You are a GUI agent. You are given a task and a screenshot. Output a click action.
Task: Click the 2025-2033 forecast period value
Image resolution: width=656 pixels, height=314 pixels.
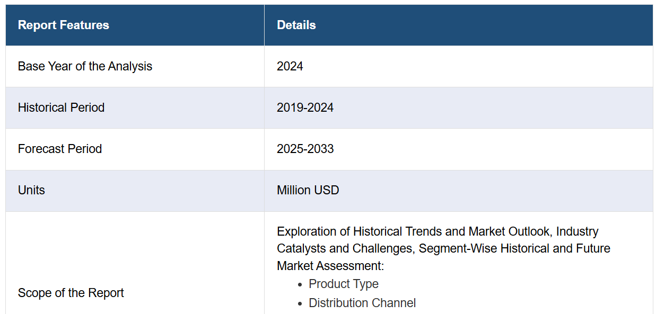305,149
